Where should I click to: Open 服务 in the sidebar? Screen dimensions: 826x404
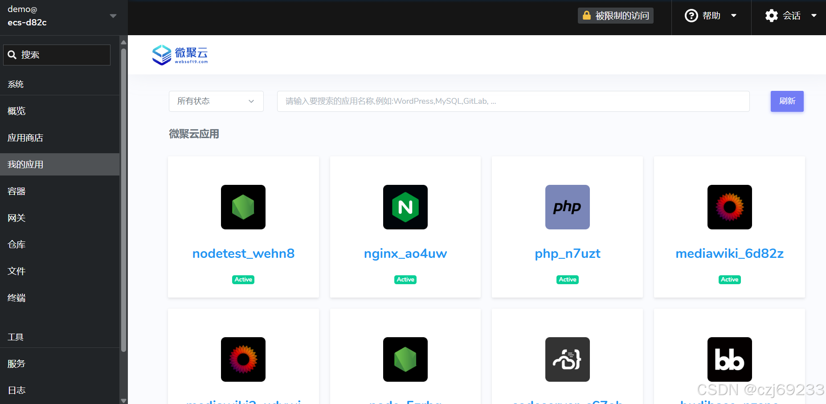click(60, 363)
